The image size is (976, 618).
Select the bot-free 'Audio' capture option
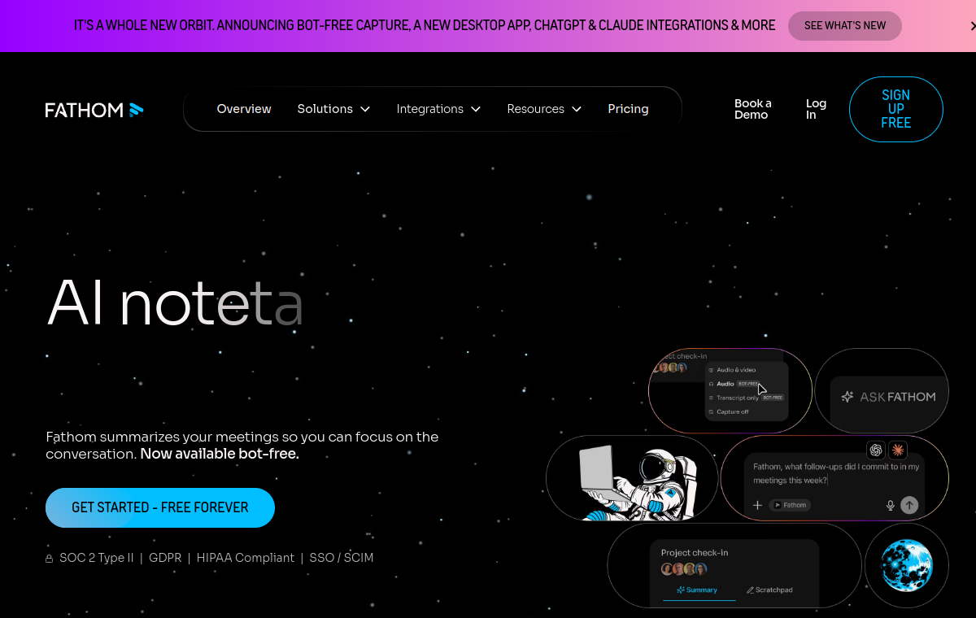[x=734, y=384]
